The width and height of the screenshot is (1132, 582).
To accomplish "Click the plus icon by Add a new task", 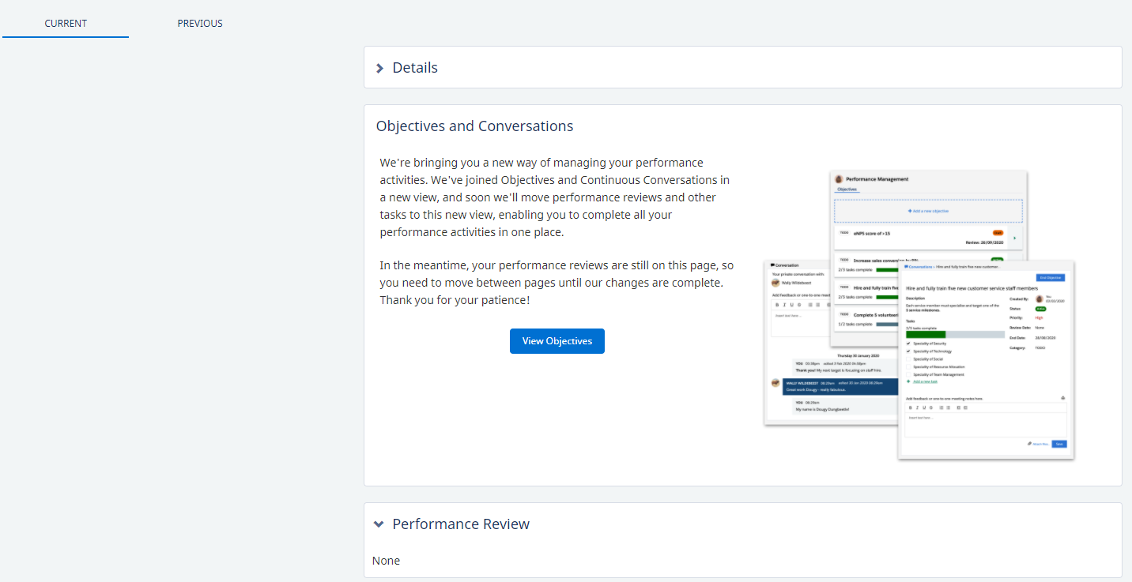I will coord(908,381).
